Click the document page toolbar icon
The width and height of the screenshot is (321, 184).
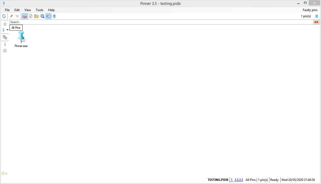pyautogui.click(x=31, y=16)
